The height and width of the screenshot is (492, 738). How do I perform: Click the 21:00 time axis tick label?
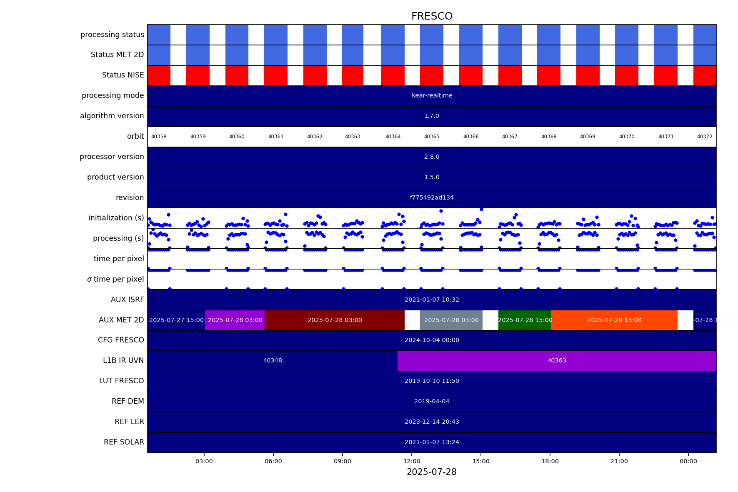[619, 461]
